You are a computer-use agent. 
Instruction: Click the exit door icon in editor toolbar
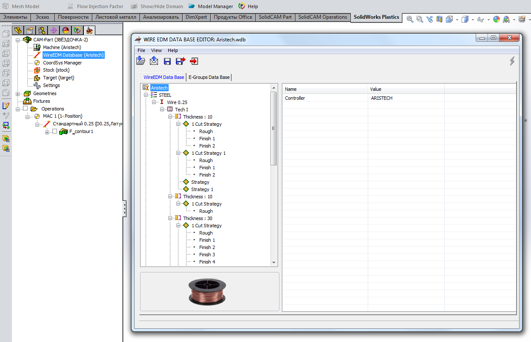(x=194, y=61)
